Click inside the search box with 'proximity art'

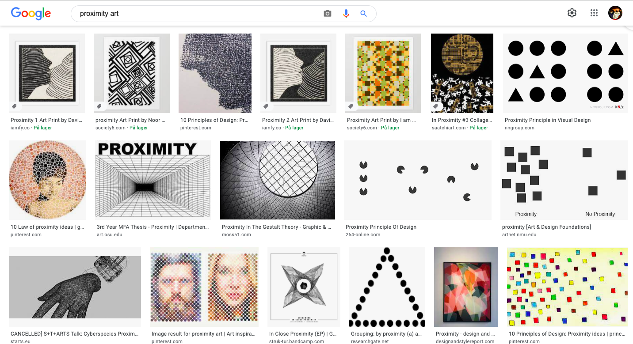coord(199,14)
